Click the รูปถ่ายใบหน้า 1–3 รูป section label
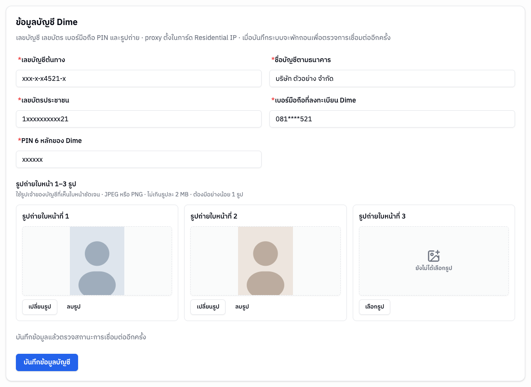531x387 pixels. [x=46, y=184]
